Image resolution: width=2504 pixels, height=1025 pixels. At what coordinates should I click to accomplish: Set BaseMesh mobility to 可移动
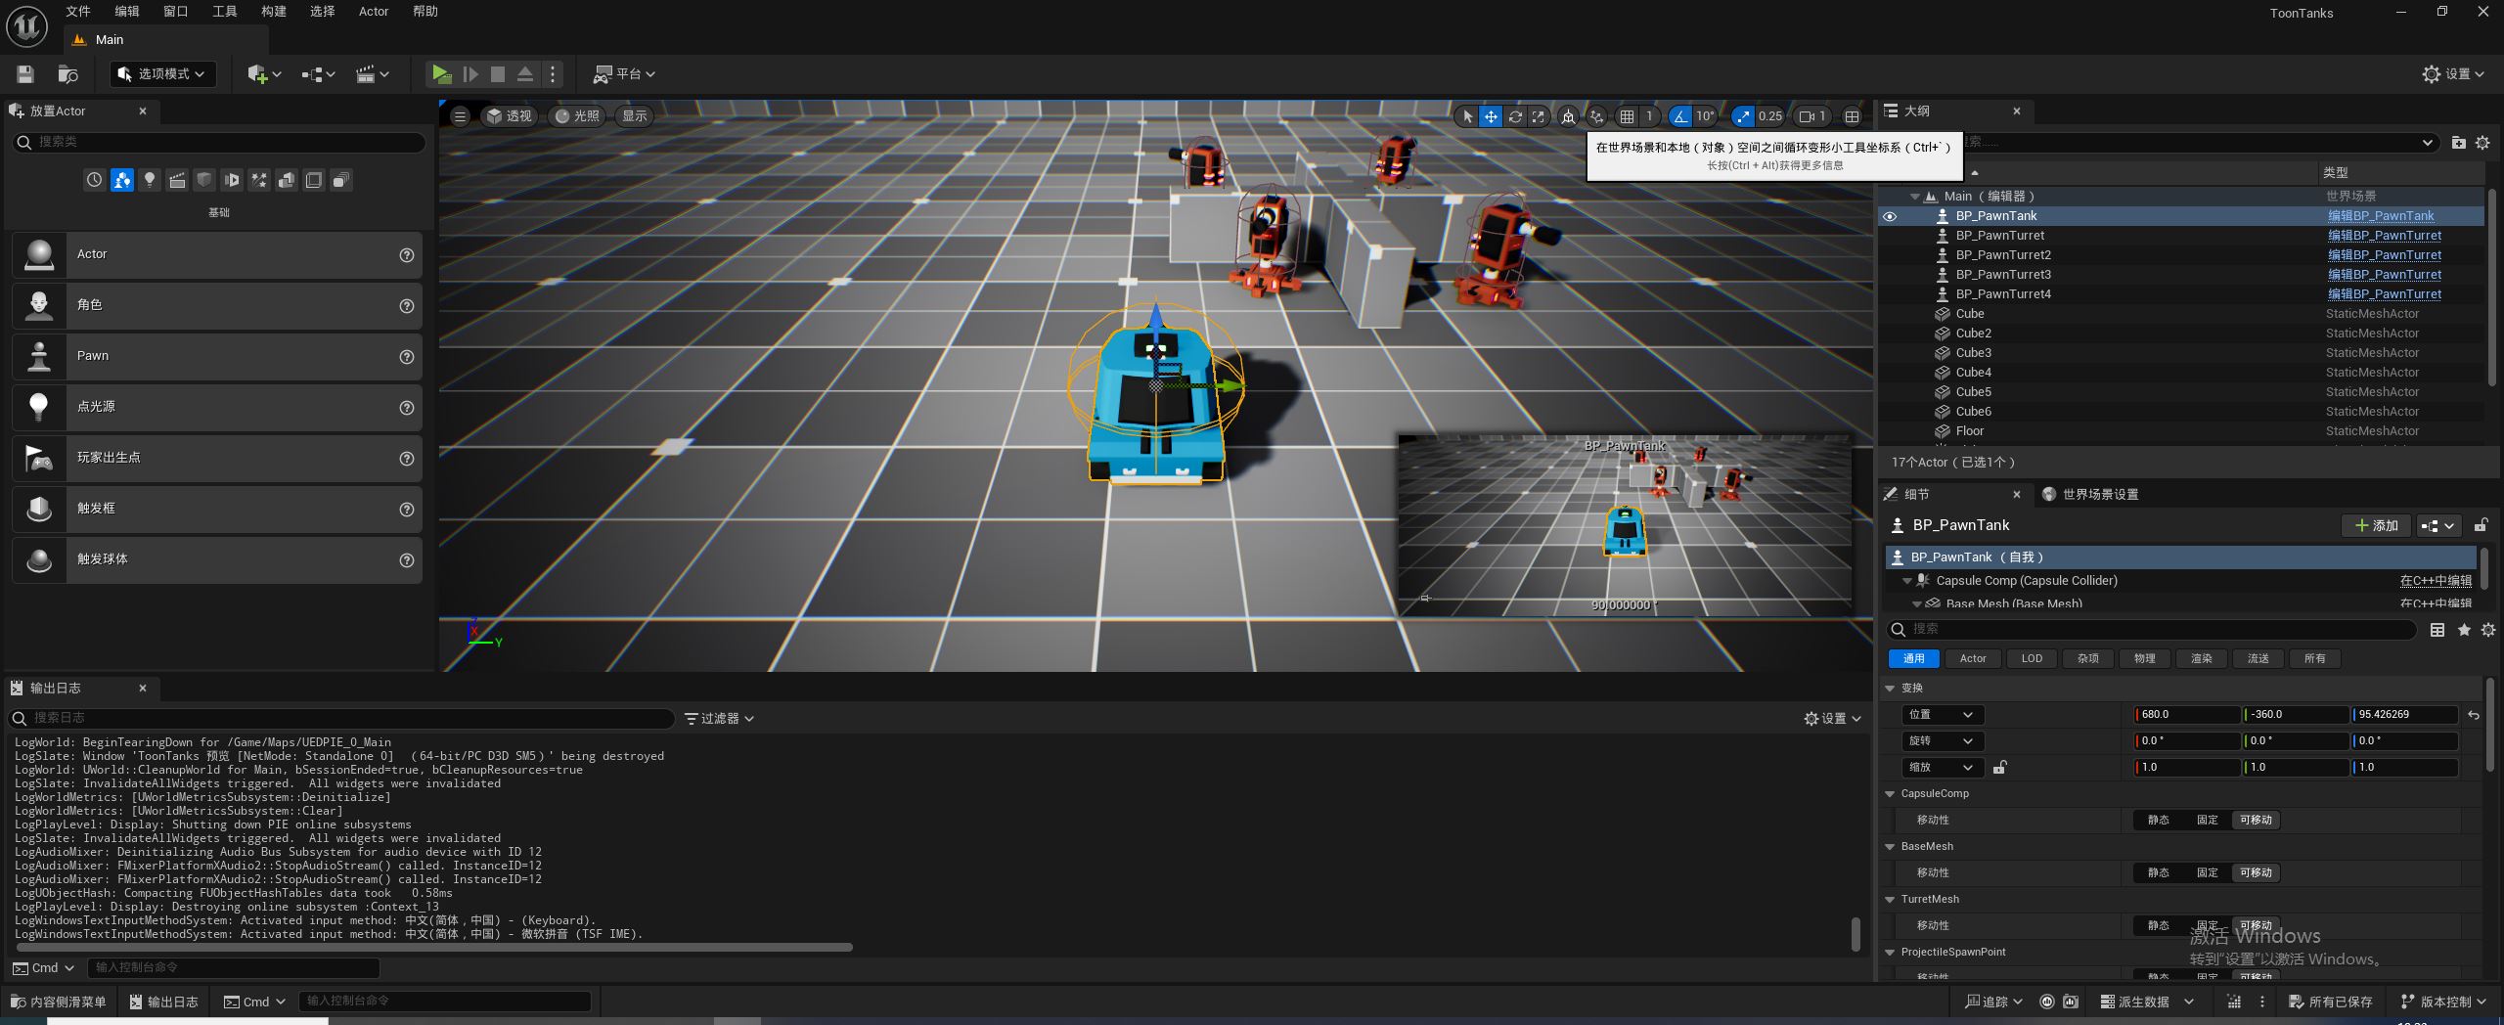2256,873
